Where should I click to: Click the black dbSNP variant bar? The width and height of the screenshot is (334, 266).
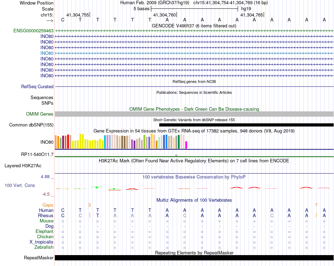coord(246,125)
